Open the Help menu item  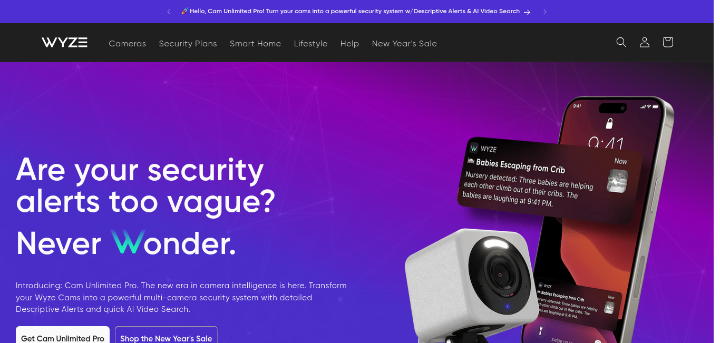(x=349, y=43)
